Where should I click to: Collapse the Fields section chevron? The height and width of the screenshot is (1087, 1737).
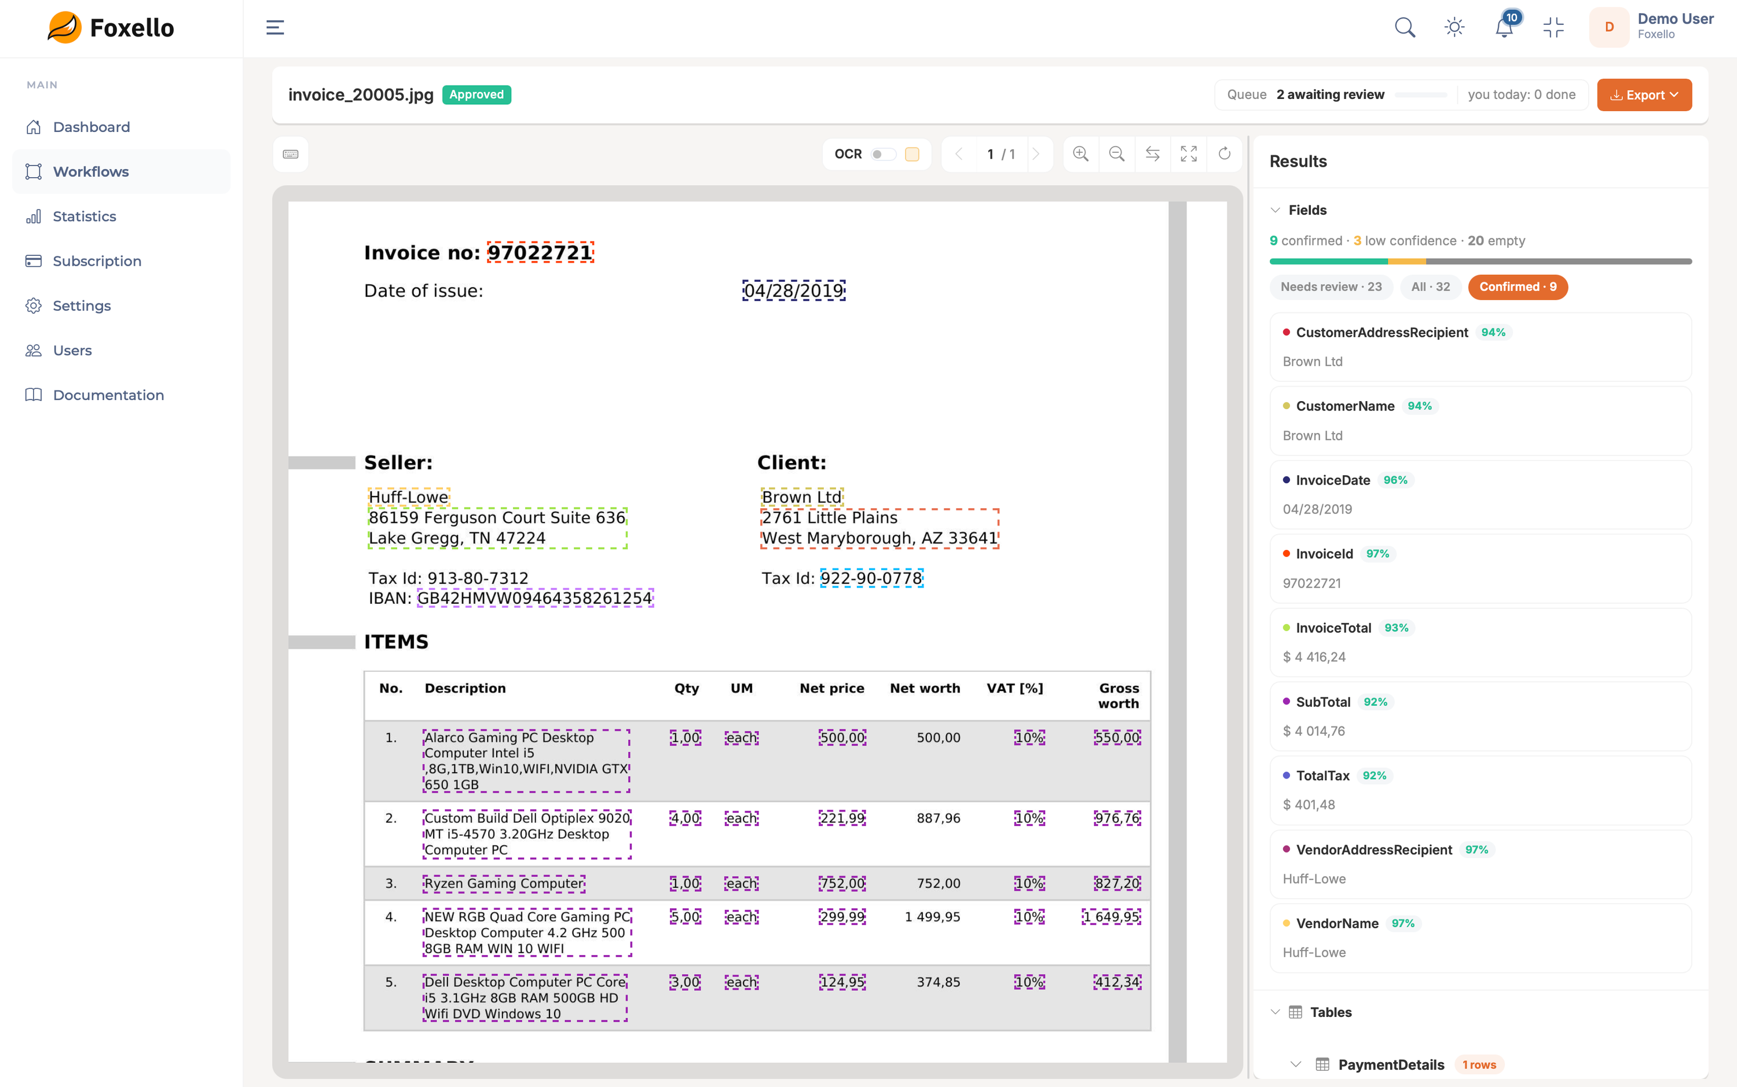click(1276, 210)
